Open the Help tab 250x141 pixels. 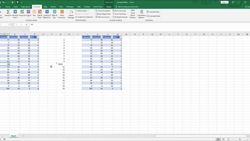(x=79, y=7)
